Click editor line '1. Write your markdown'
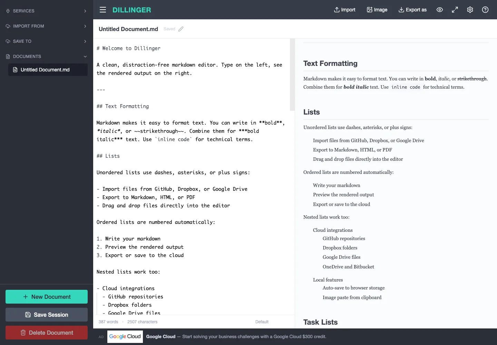Screen dimensions: 497x345 tap(128, 239)
